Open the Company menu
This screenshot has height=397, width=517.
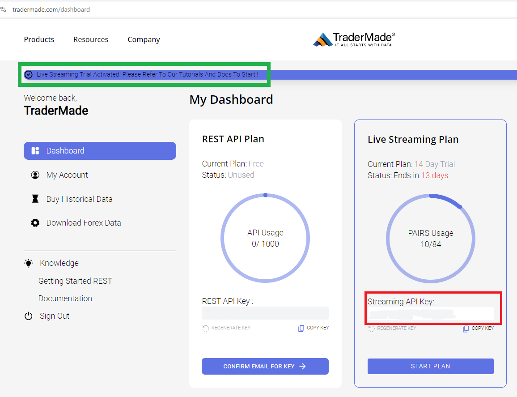[x=144, y=39]
